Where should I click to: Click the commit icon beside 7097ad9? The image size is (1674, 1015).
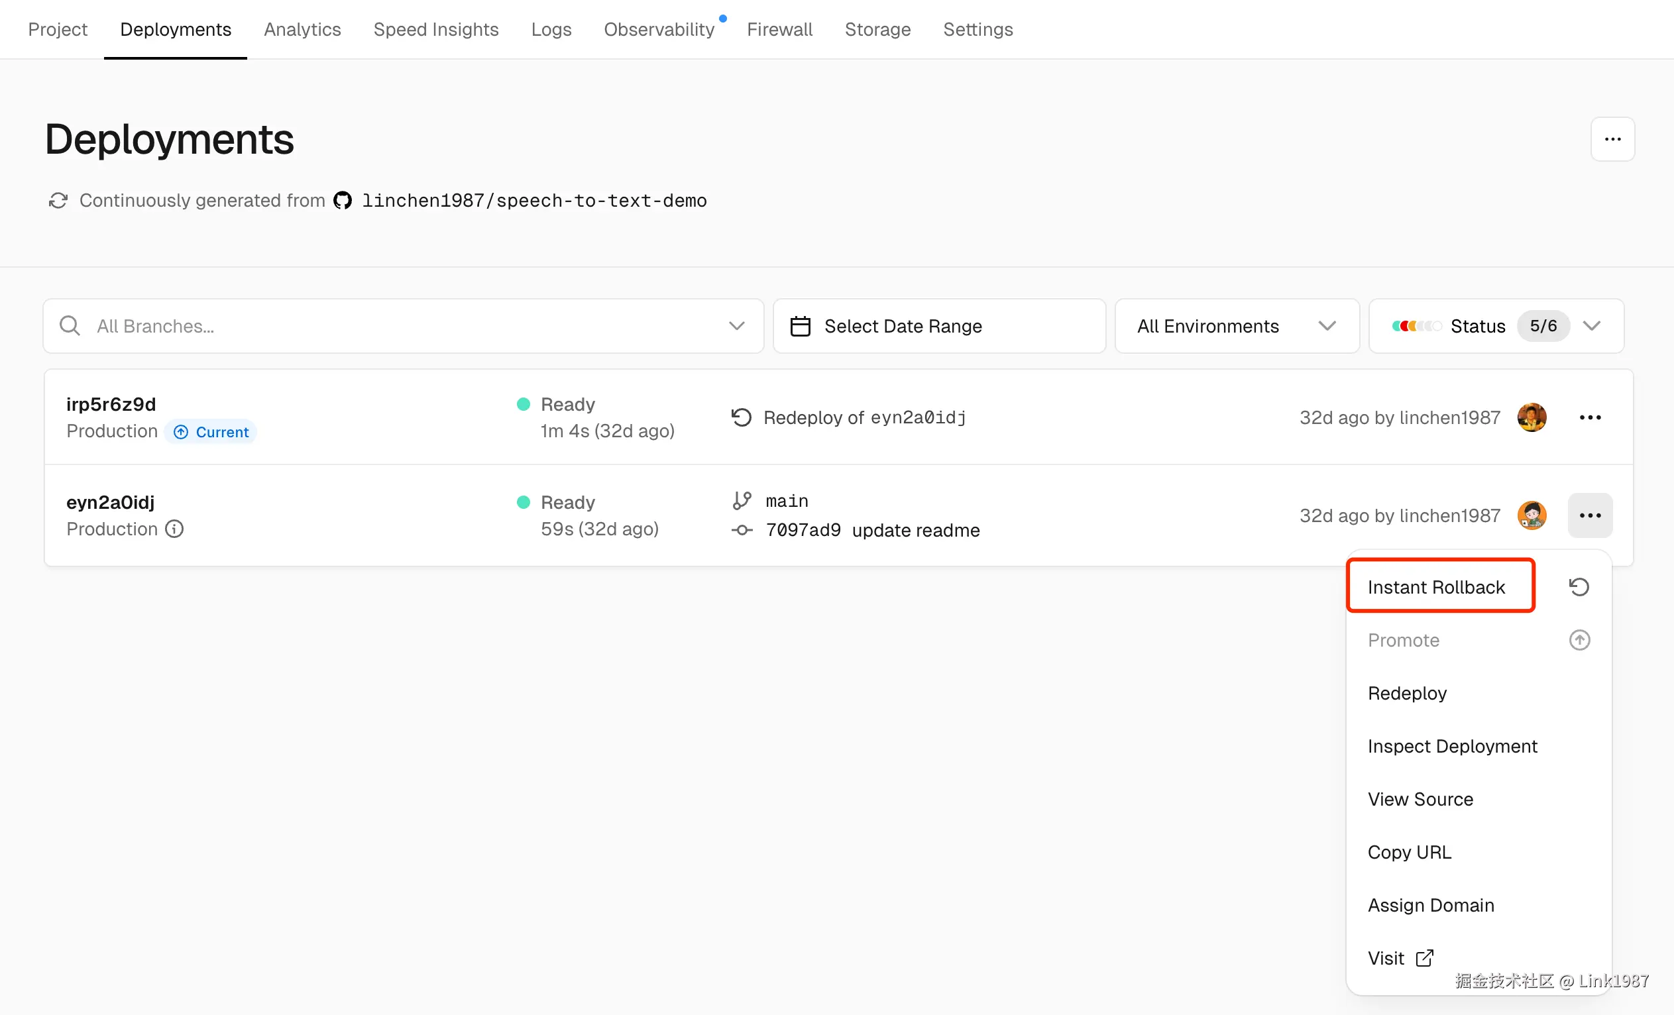[x=742, y=530]
